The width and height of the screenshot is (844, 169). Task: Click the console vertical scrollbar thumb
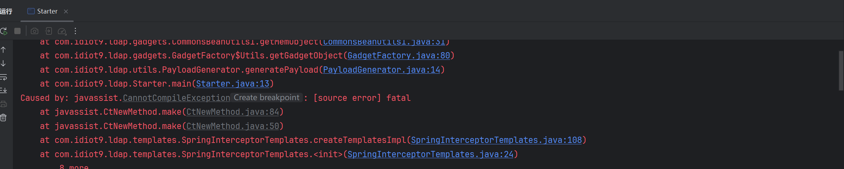click(x=841, y=71)
